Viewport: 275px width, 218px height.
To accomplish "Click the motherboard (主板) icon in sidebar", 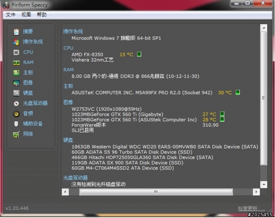I will coord(16,73).
